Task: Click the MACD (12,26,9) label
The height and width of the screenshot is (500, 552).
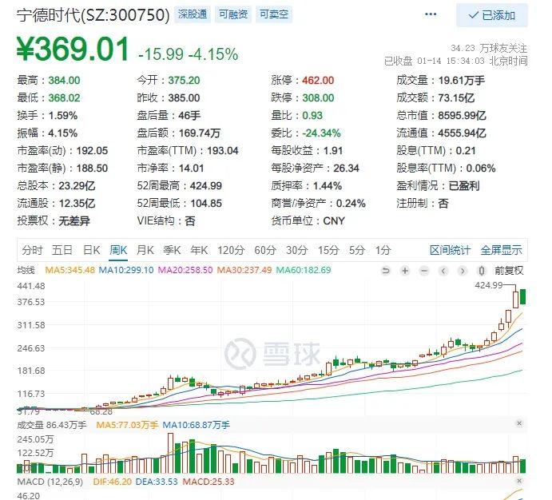Action: (x=50, y=482)
